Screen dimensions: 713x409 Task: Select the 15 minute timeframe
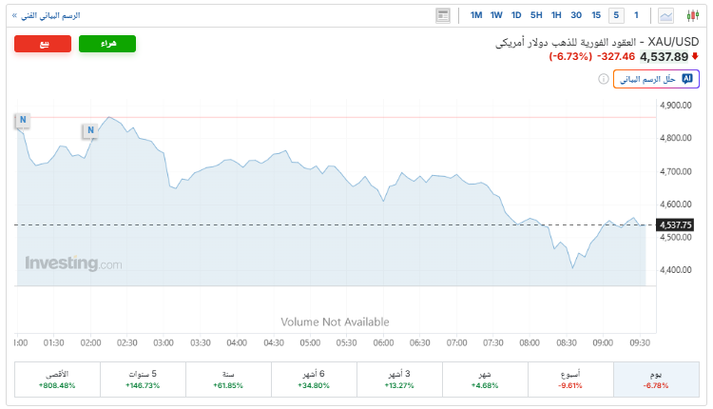pos(596,15)
